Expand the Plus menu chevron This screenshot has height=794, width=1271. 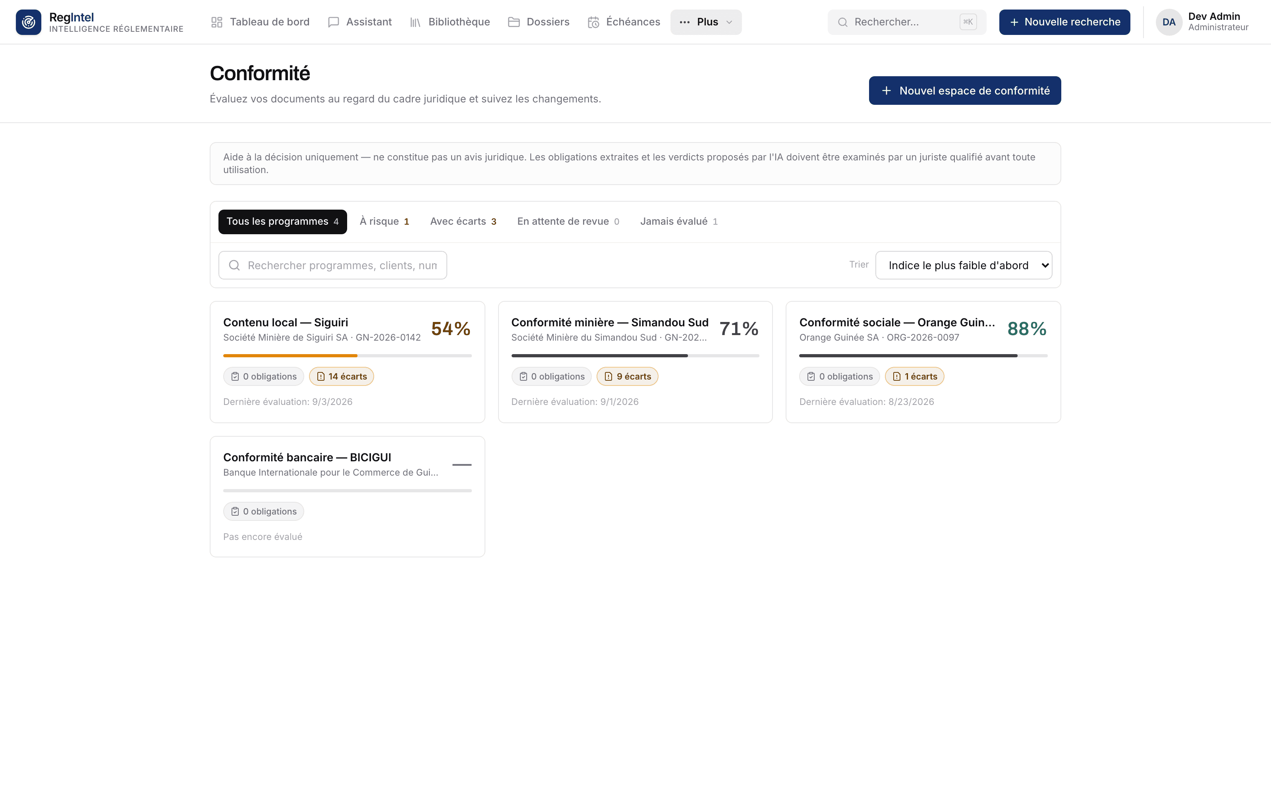click(x=729, y=22)
